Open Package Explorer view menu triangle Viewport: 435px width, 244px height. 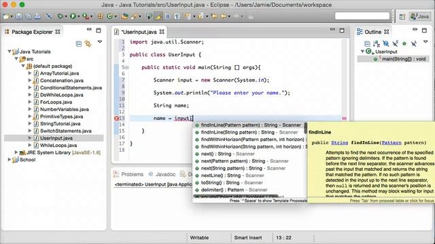100,42
